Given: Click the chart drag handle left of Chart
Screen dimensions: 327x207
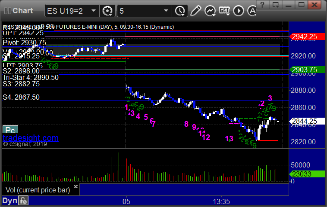Looking at the screenshot, I should (7, 11).
